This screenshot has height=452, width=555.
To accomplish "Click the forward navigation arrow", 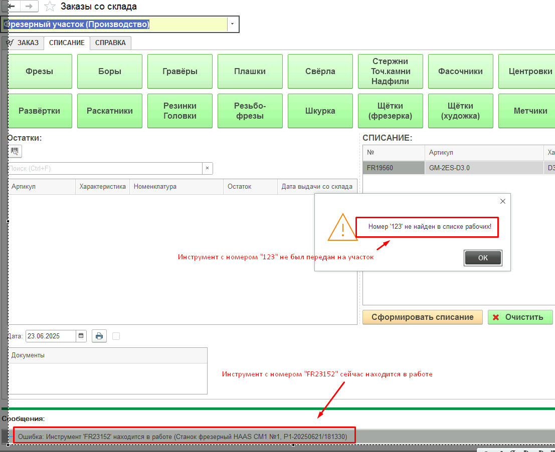I will 29,6.
